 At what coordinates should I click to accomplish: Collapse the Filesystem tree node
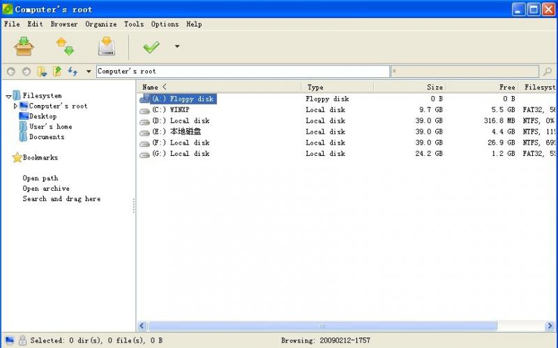[8, 96]
